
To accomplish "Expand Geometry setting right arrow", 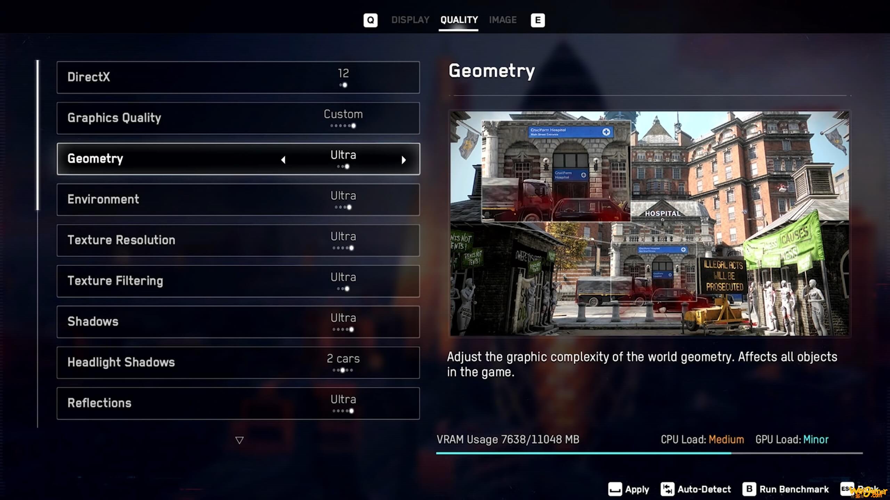I will (404, 159).
